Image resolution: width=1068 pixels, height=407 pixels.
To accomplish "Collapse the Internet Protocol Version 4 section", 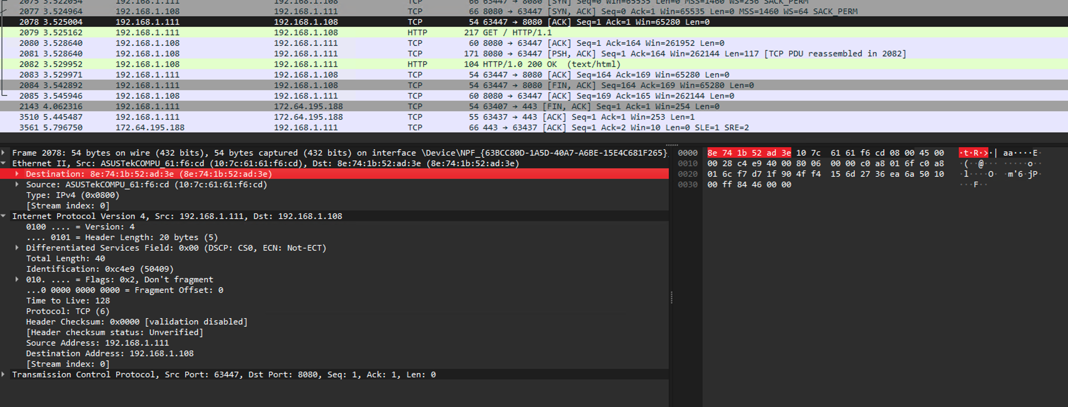I will (x=3, y=216).
